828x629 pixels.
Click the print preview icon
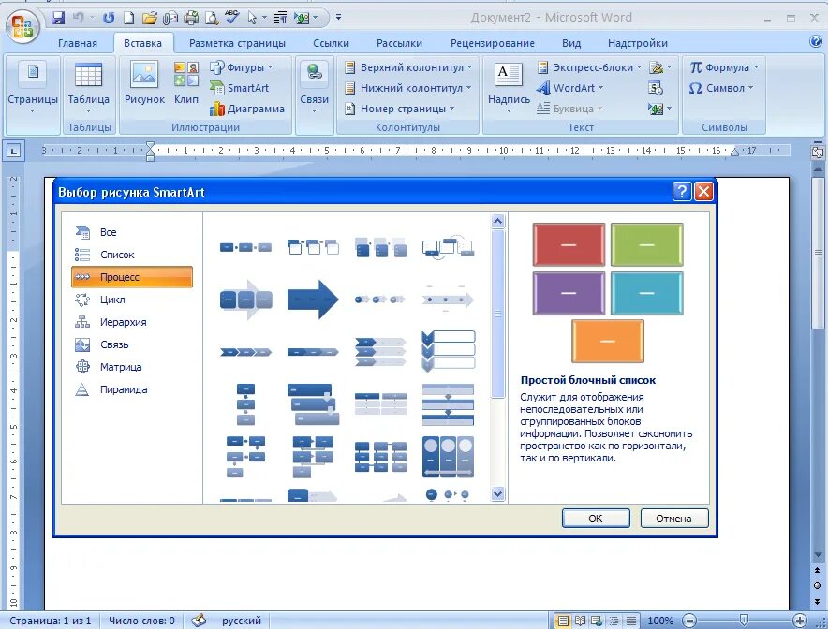(212, 18)
